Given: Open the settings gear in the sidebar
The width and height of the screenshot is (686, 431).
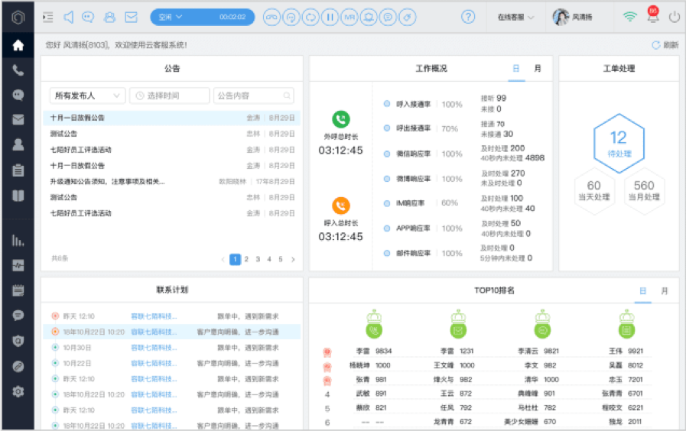Looking at the screenshot, I should click(x=18, y=391).
